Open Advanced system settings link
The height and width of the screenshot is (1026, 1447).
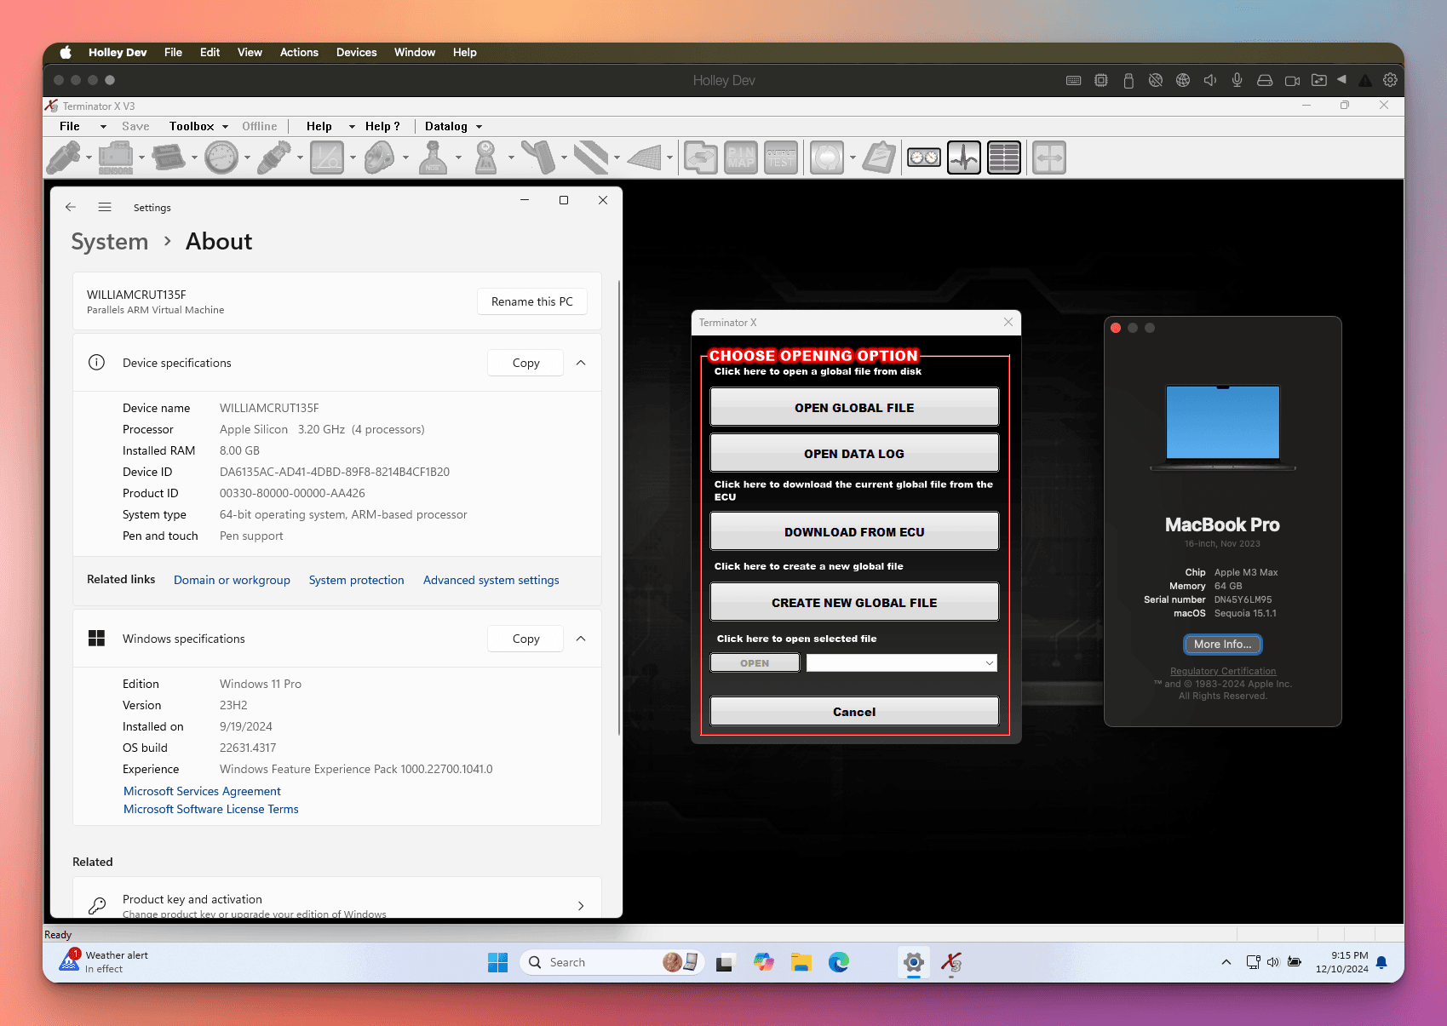point(491,580)
